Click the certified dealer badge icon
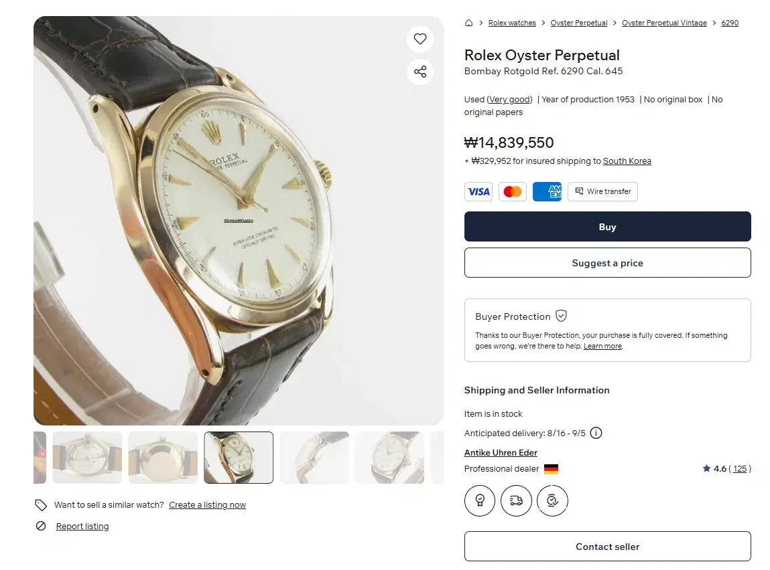770x570 pixels. click(x=480, y=500)
